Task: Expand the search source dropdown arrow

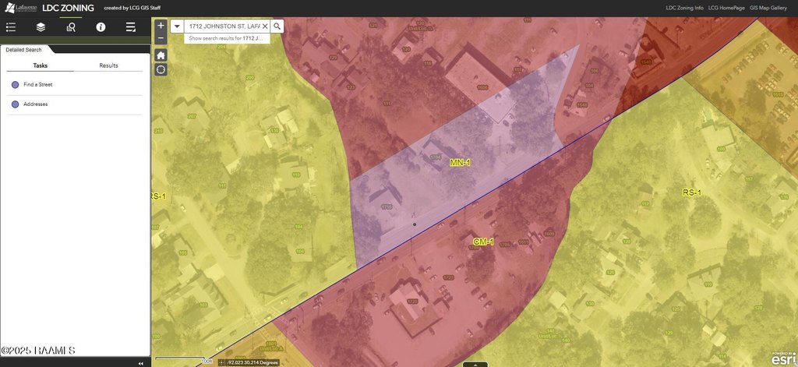Action: click(178, 26)
